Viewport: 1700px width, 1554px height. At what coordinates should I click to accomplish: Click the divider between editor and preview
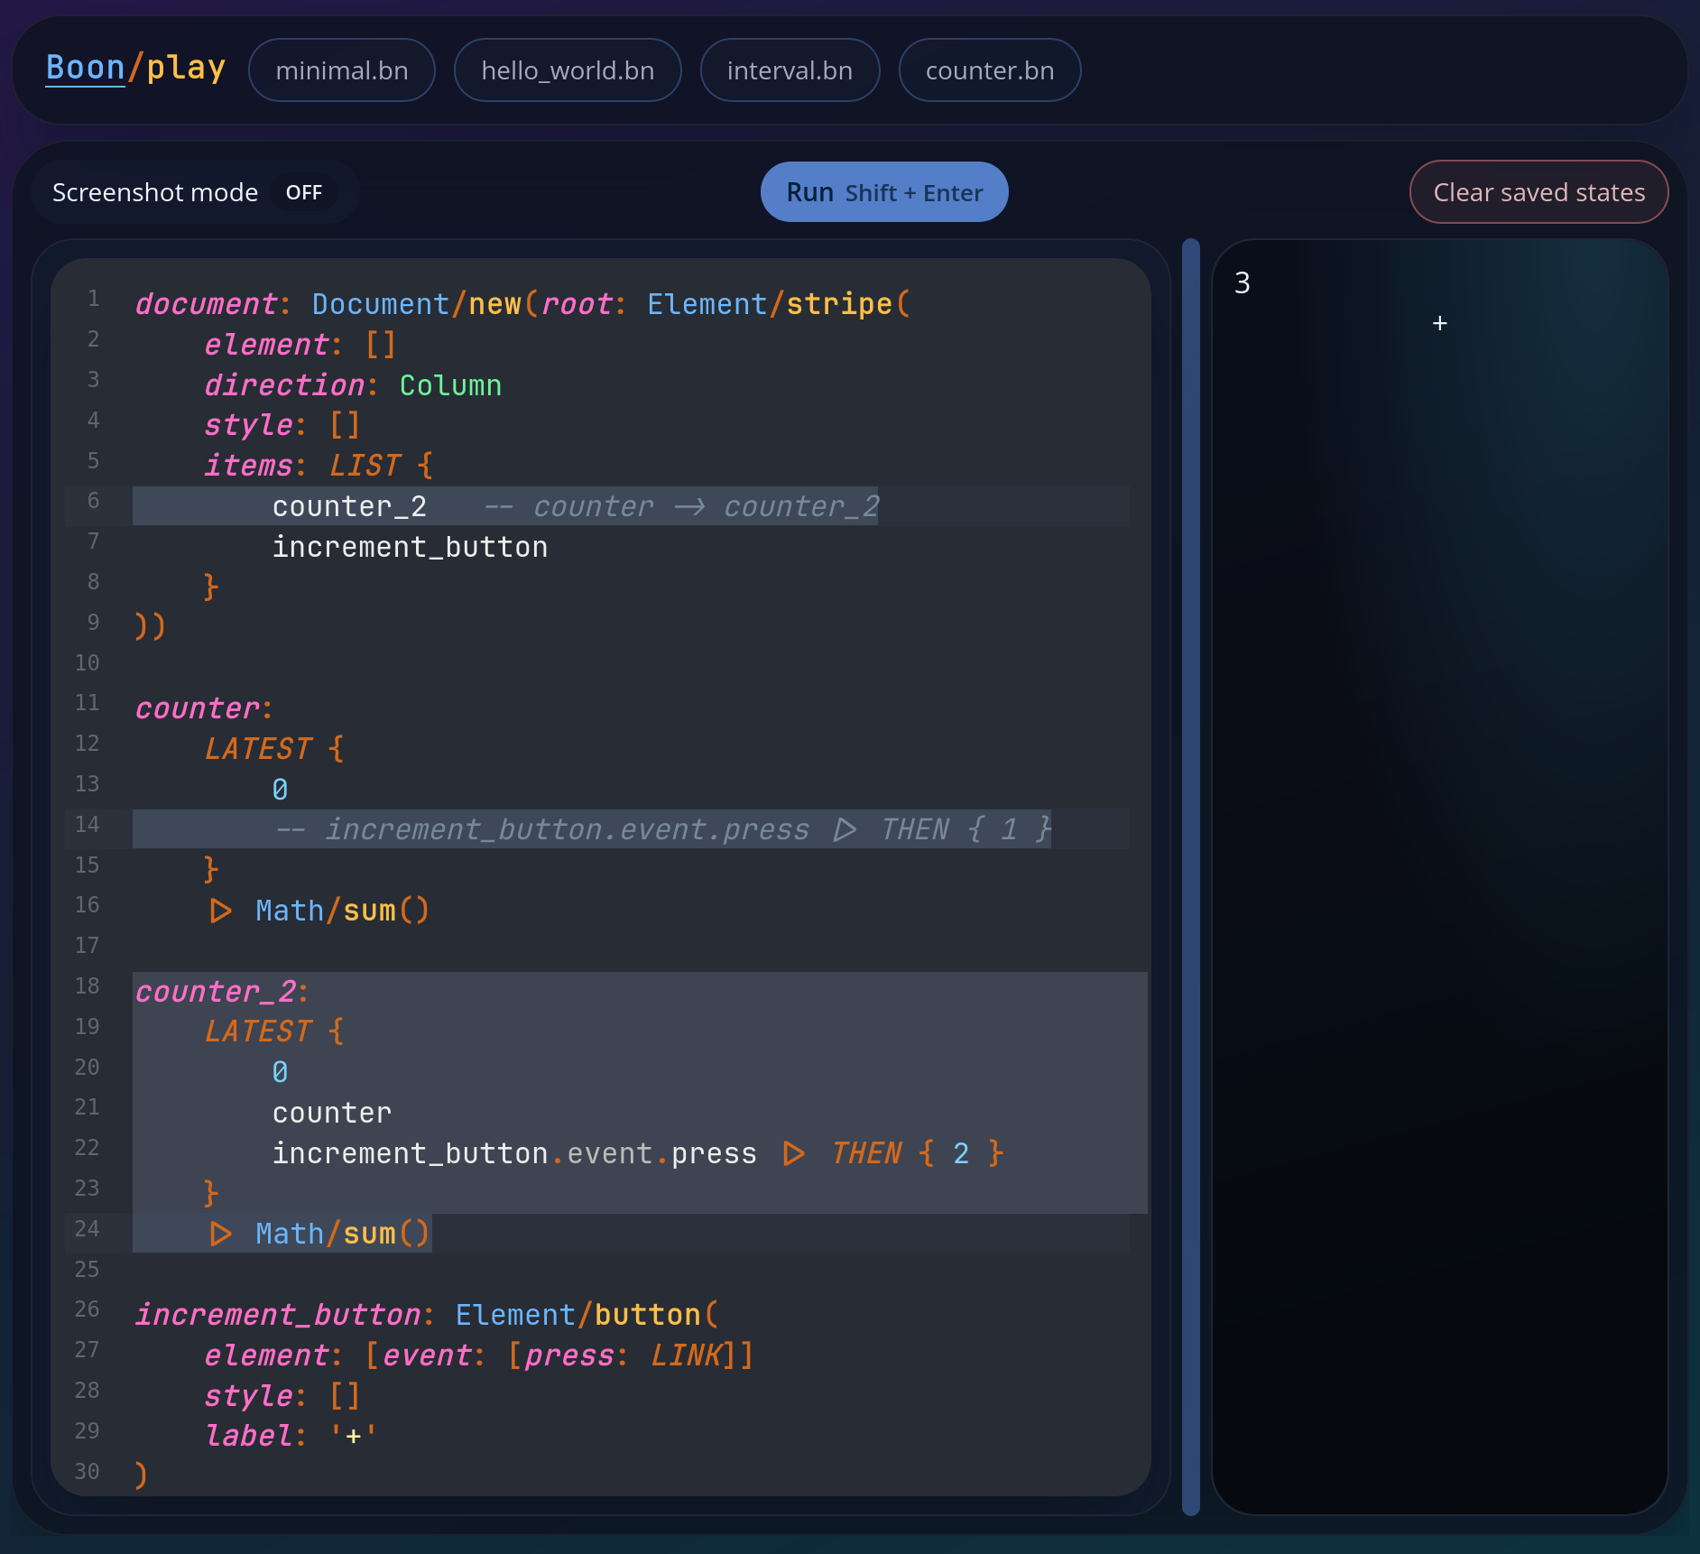[1190, 875]
